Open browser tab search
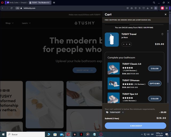The width and height of the screenshot is (171, 137). tap(154, 2)
